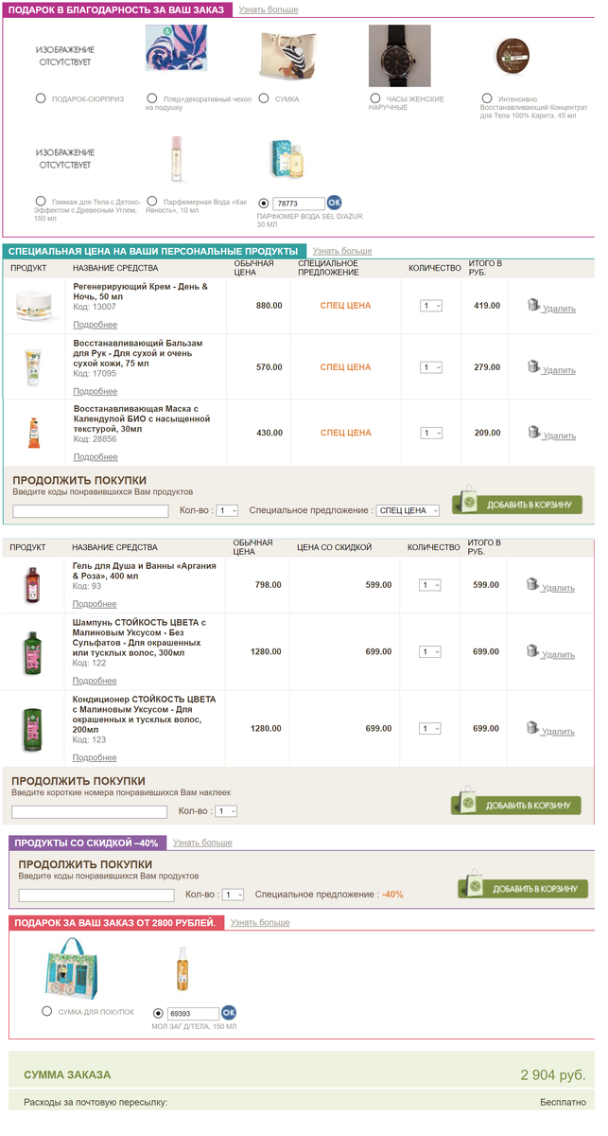Click ДОБАВИТЬ В КОРЗИНУ in special price section
This screenshot has width=608, height=1136.
[517, 504]
